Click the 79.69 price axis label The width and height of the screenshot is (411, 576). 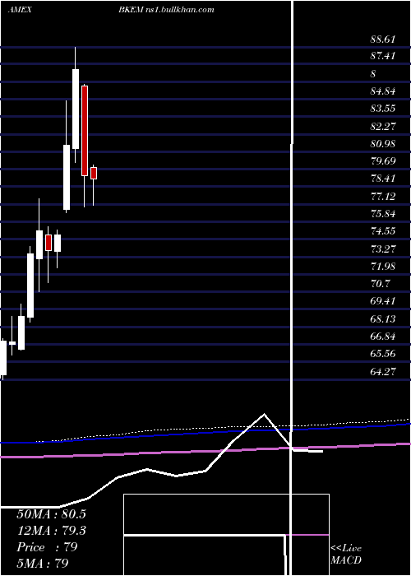[x=383, y=161]
